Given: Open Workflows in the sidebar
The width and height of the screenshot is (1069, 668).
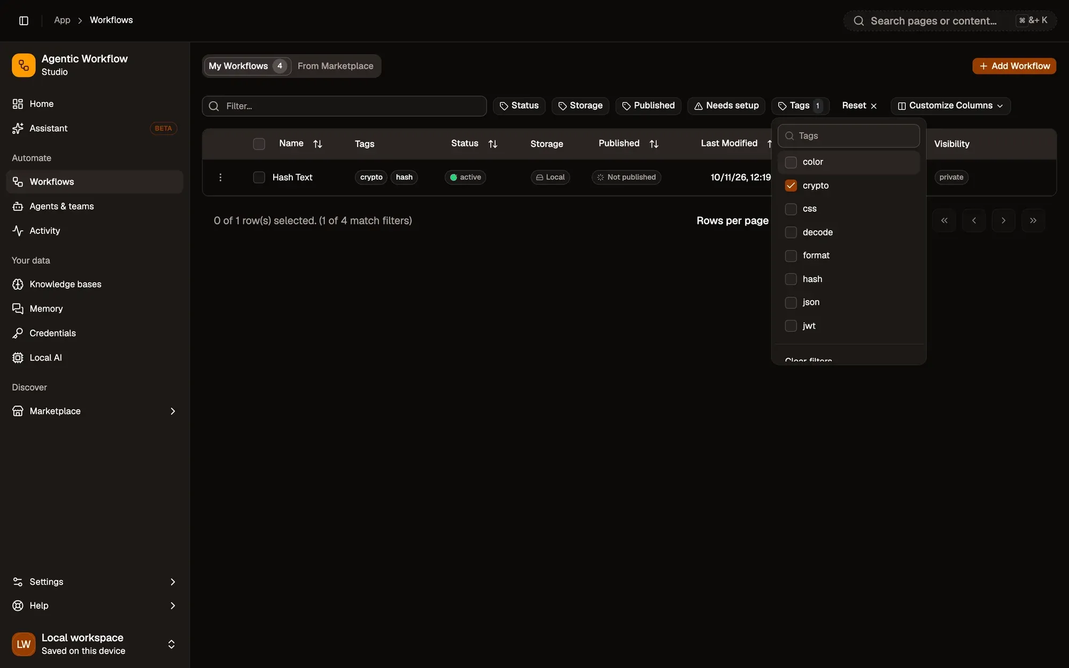Looking at the screenshot, I should click(x=94, y=182).
